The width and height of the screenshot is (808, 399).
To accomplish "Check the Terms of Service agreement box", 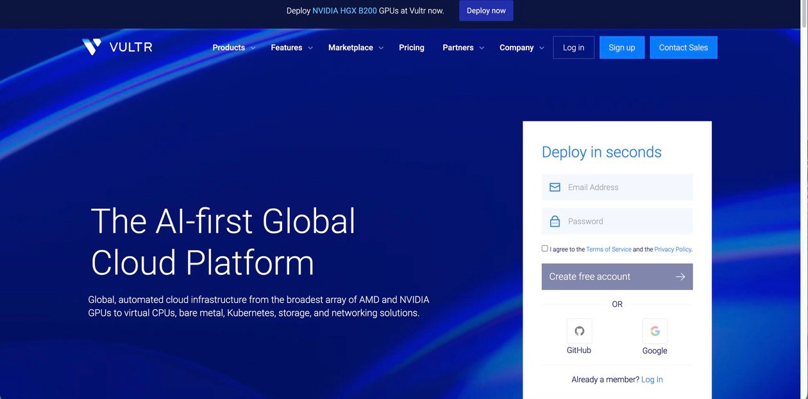I will pos(544,248).
